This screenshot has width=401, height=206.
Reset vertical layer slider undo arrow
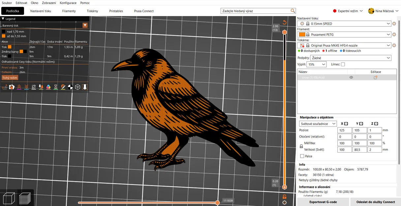point(284,22)
